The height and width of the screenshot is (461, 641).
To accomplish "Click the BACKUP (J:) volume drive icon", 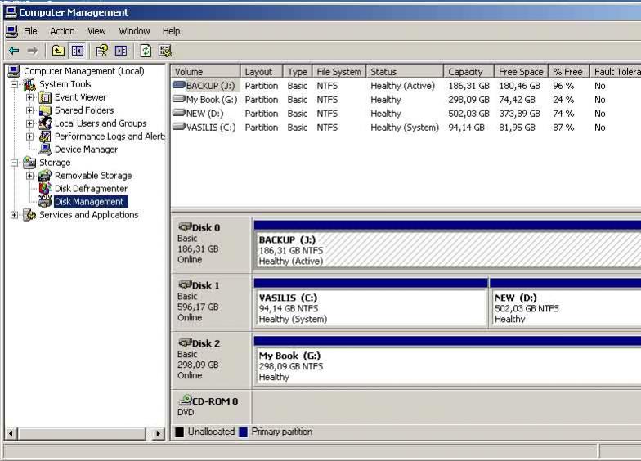I will [178, 85].
